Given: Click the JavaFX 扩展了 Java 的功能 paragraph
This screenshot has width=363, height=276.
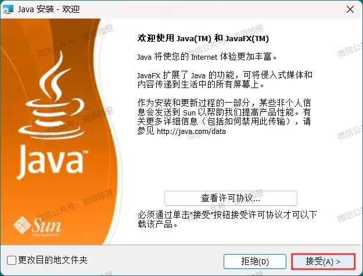Looking at the screenshot, I should pos(225,79).
